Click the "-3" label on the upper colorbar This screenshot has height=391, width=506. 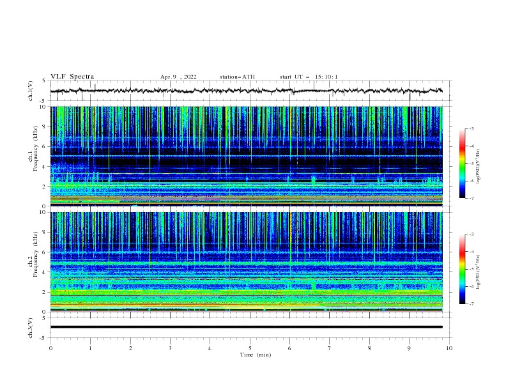coord(471,128)
